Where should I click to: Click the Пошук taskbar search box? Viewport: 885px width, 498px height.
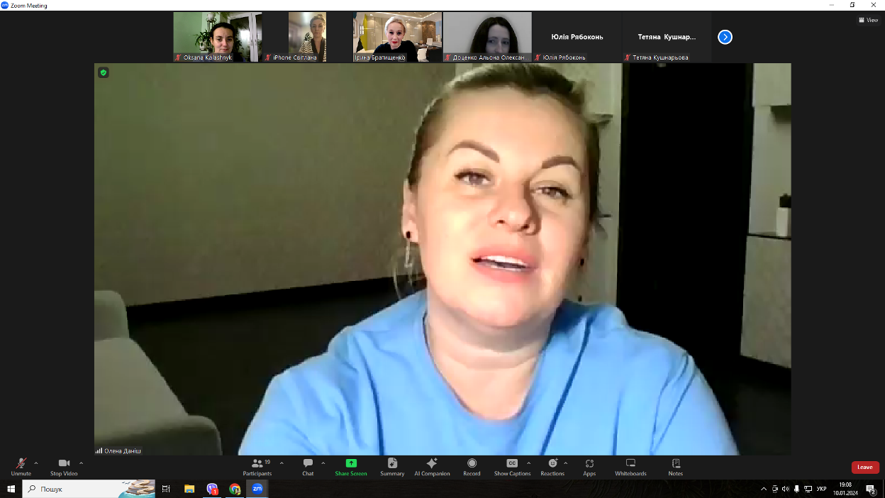pos(89,489)
